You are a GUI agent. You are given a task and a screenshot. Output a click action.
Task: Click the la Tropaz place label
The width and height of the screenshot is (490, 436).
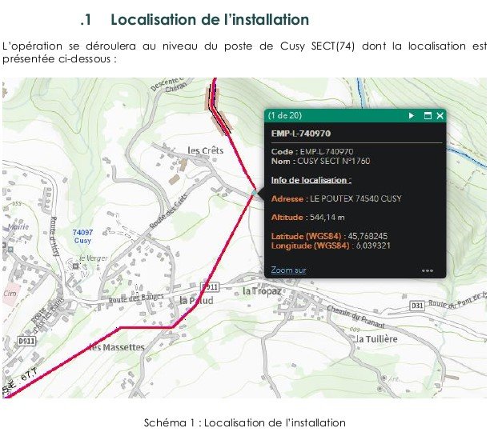tap(262, 291)
